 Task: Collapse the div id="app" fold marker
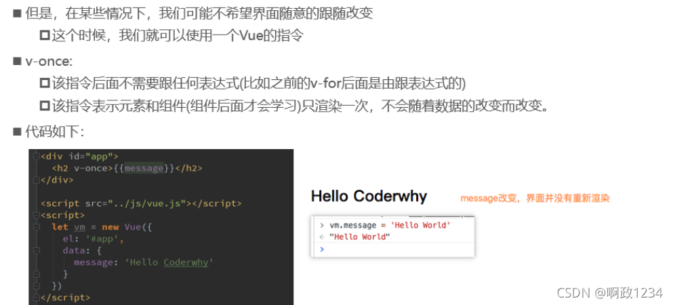(x=37, y=156)
